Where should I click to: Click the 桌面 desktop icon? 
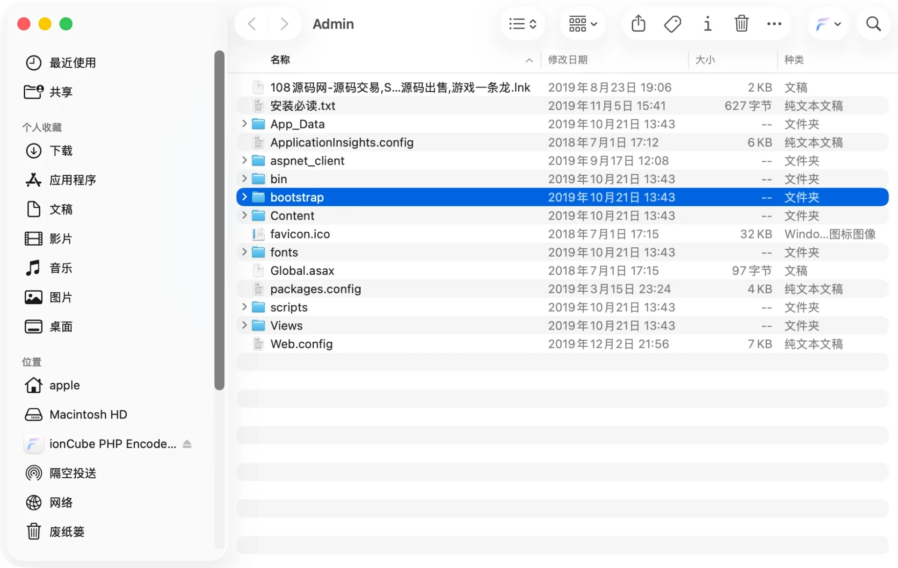[x=33, y=327]
